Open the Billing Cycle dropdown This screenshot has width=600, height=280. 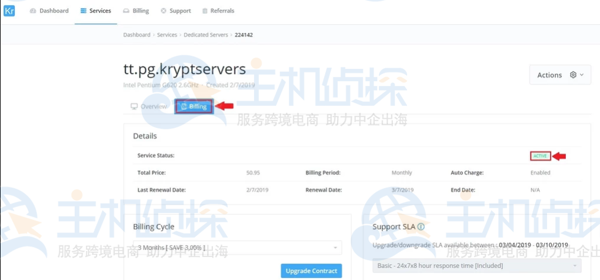pyautogui.click(x=237, y=248)
